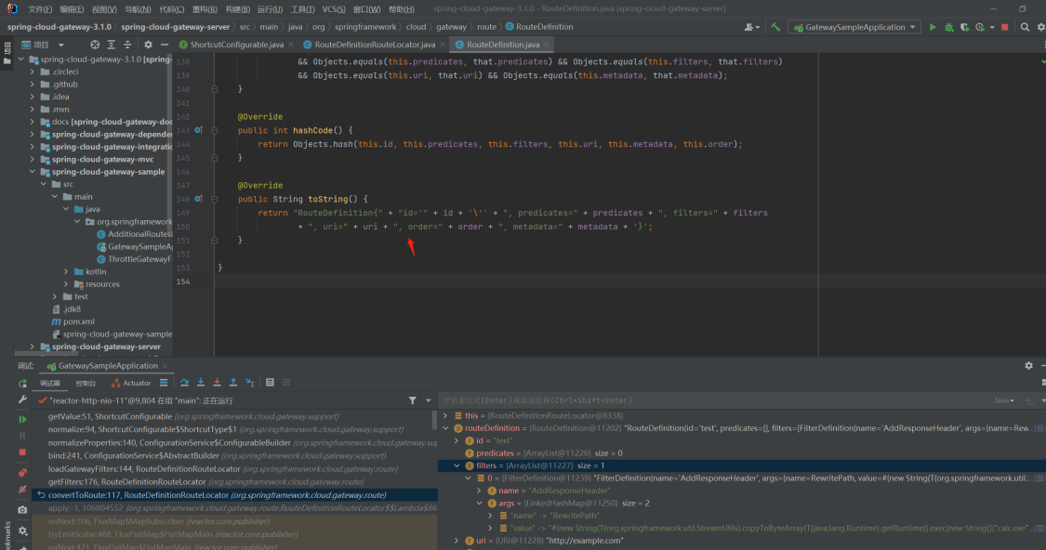Viewport: 1046px width, 550px height.
Task: Expand the 'this' variable node
Action: [x=445, y=416]
